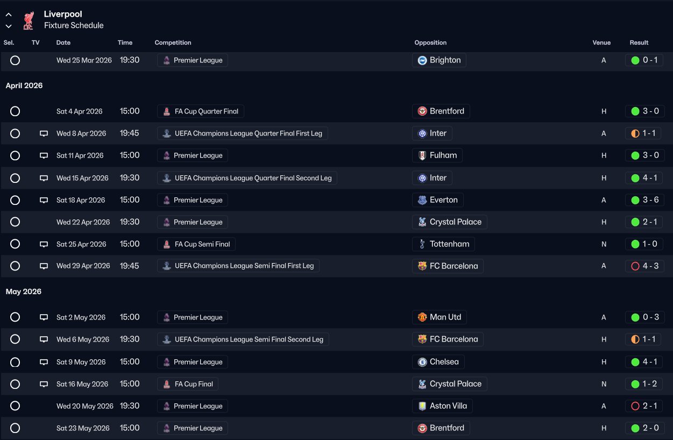Screen dimensions: 673x440
Task: Open the 3 - 6 Everton match result
Action: tap(644, 200)
